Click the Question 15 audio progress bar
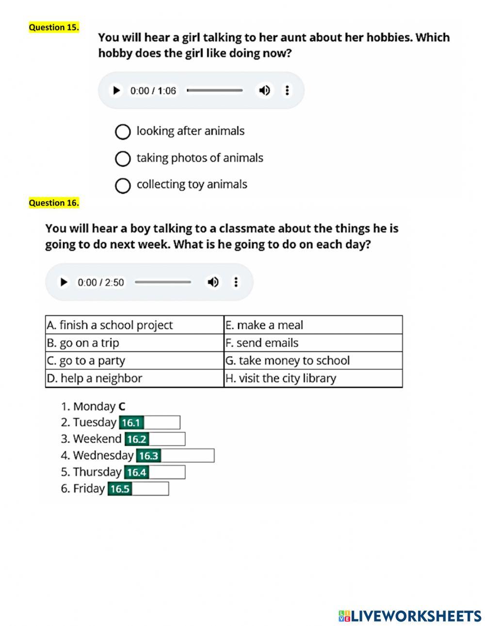 click(x=215, y=90)
